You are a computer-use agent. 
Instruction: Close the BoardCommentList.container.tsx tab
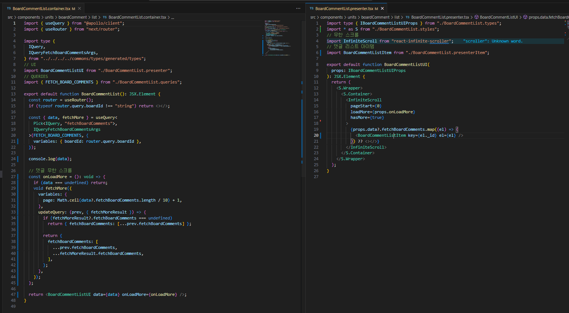(x=80, y=9)
